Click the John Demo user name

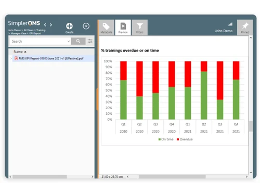point(224,31)
